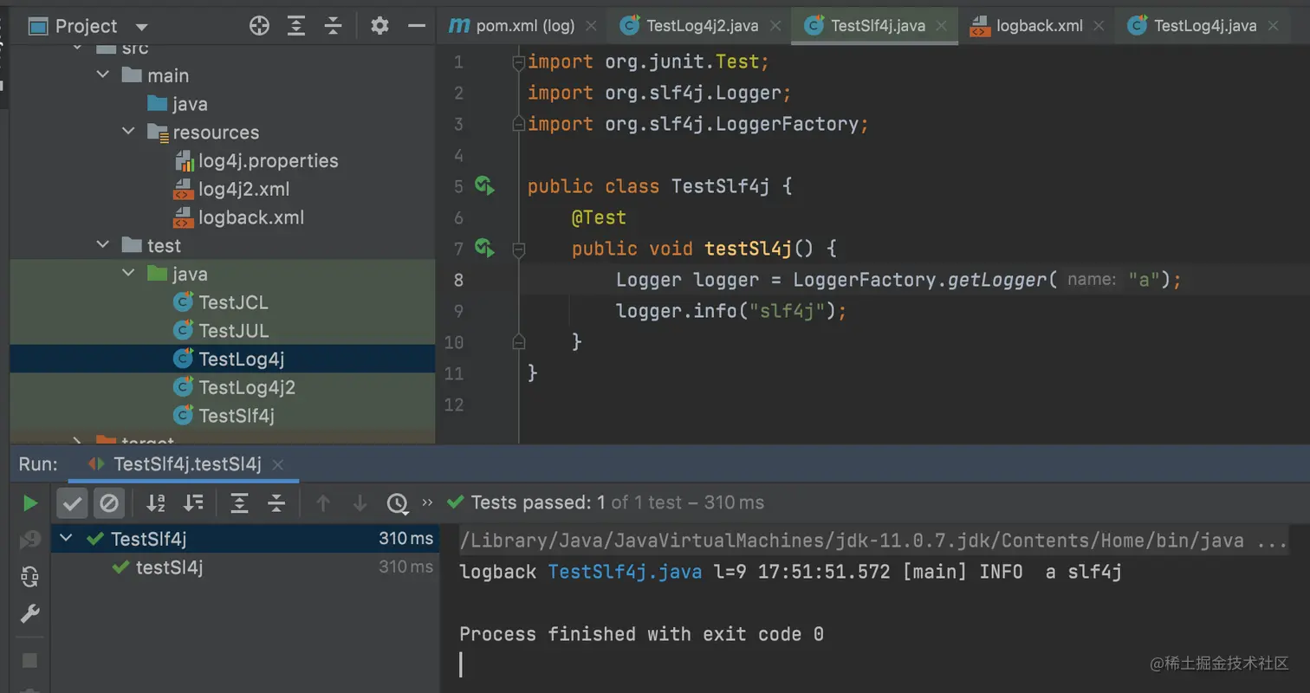This screenshot has width=1310, height=693.
Task: Click the import org.slf4j.Logger line
Action: pos(659,93)
